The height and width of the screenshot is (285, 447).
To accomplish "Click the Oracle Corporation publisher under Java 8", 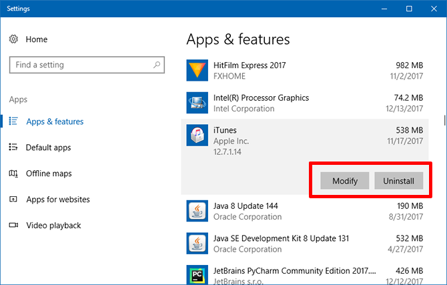I will click(x=248, y=217).
